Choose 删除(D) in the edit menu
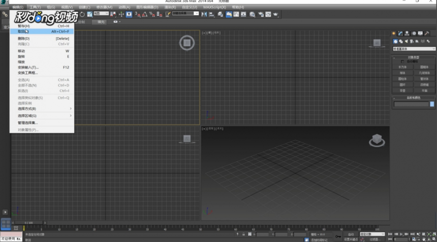 pyautogui.click(x=42, y=39)
